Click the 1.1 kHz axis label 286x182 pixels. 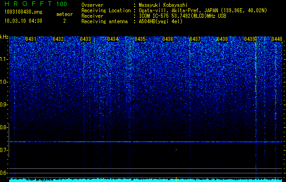[x=4, y=59]
